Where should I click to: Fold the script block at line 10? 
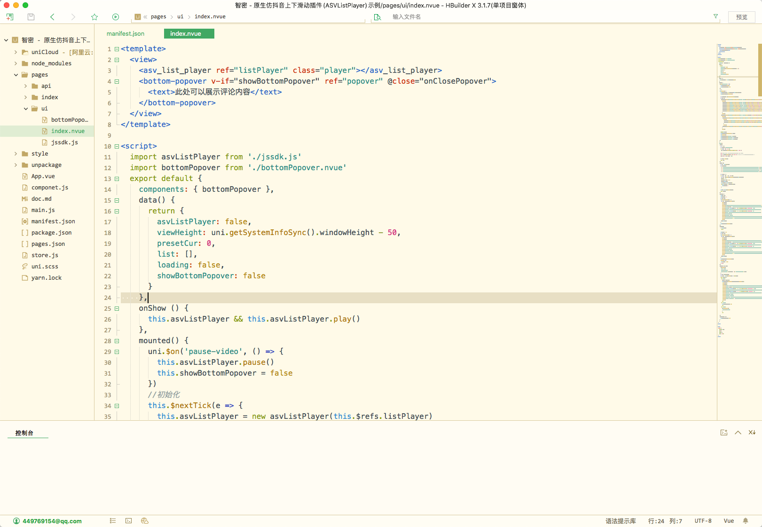117,146
